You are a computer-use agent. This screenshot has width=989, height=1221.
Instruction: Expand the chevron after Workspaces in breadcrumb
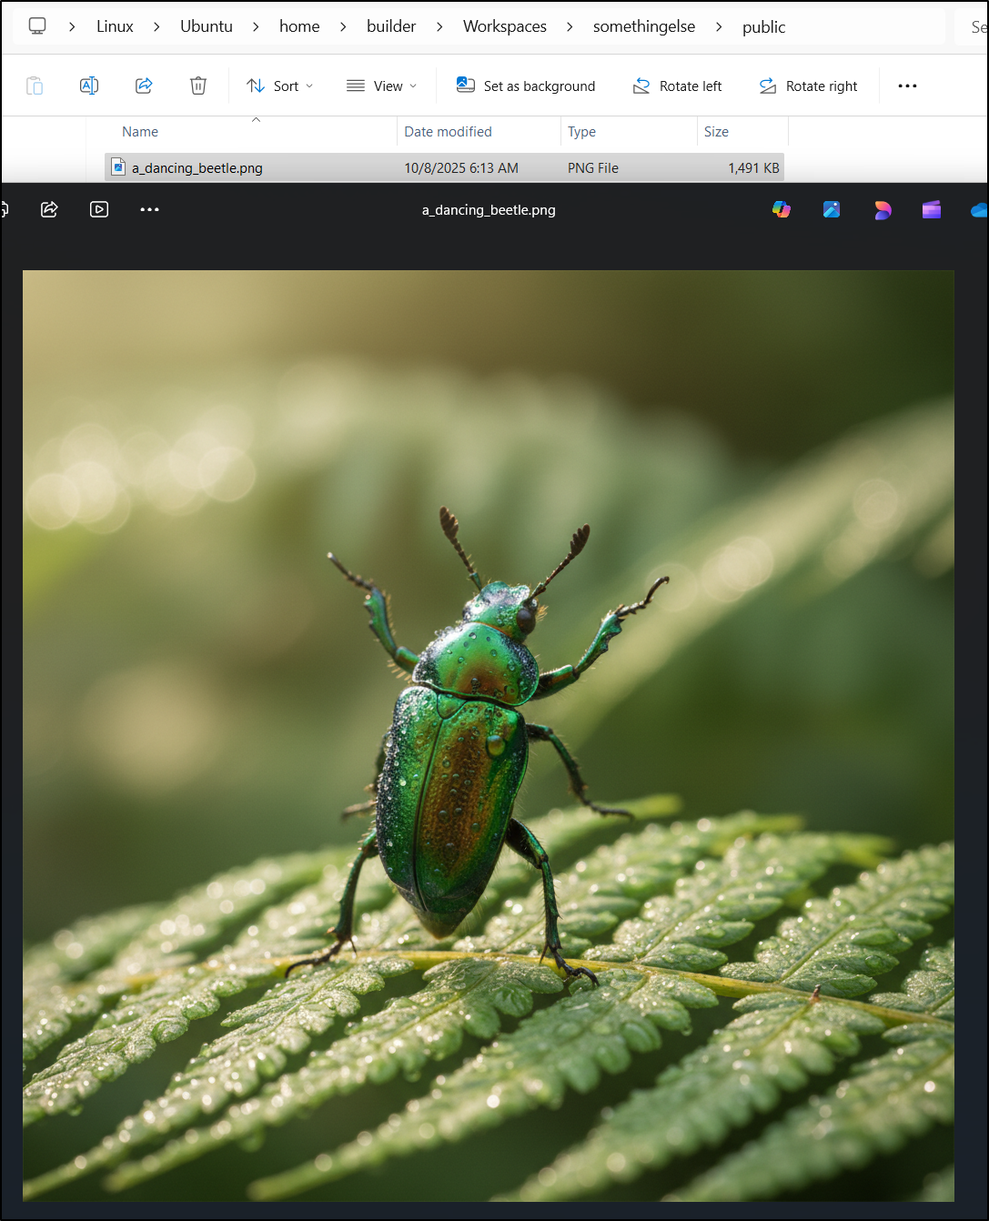[x=570, y=26]
